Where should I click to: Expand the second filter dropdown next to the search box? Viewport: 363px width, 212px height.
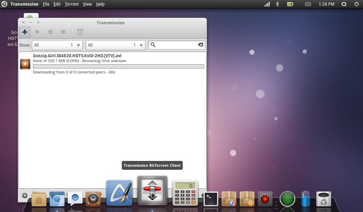(116, 45)
